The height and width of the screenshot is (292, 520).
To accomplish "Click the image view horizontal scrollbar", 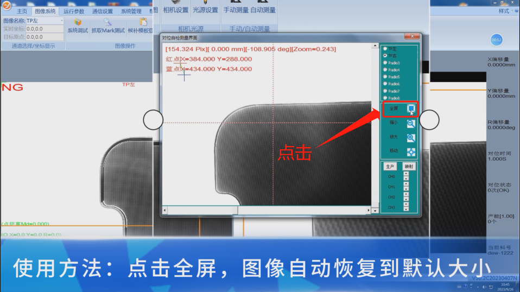I will point(266,210).
